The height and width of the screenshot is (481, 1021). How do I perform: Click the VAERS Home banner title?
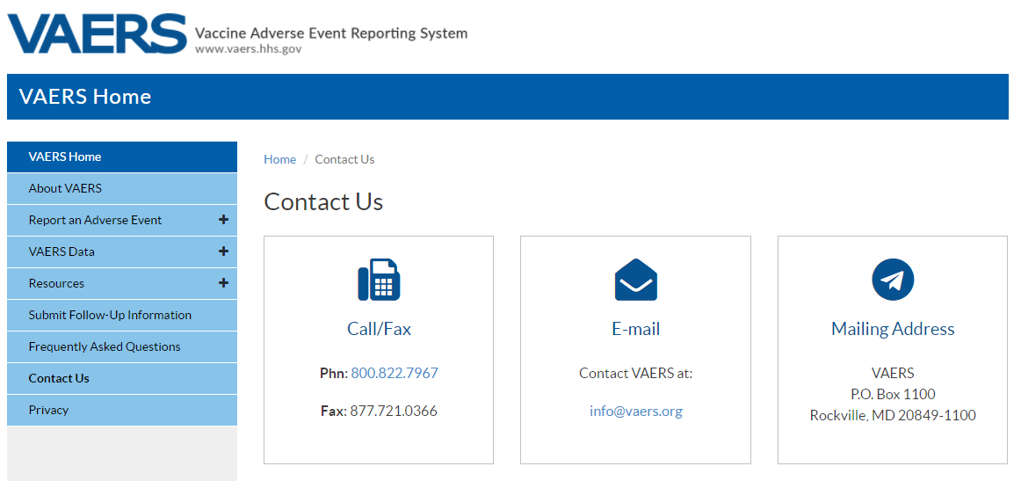(85, 97)
